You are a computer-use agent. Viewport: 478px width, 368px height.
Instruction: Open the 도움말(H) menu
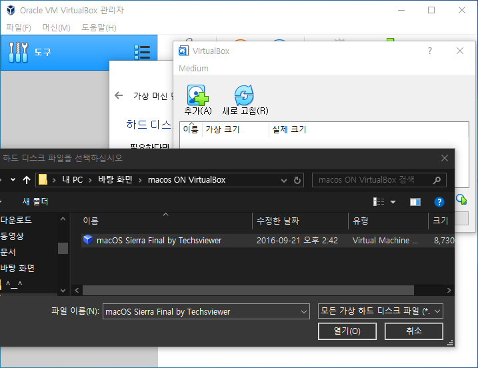click(99, 28)
